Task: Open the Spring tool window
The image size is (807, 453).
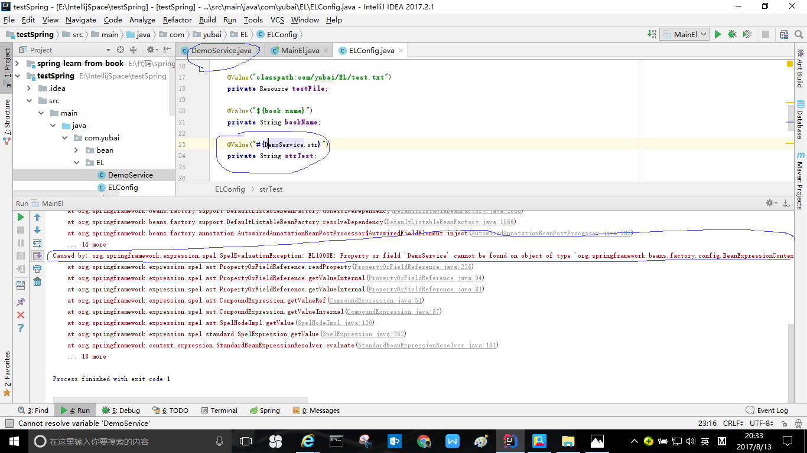Action: tap(264, 411)
